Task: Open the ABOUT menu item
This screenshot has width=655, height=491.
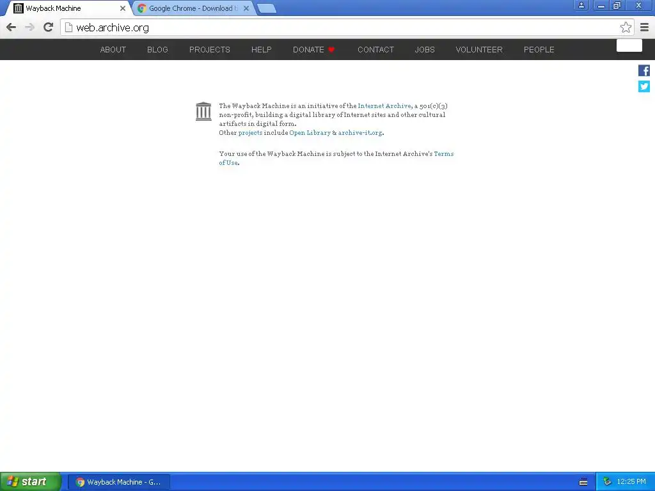Action: pyautogui.click(x=113, y=50)
